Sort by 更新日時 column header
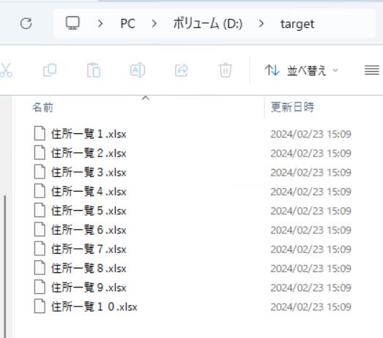Viewport: 383px width, 338px height. pyautogui.click(x=292, y=108)
